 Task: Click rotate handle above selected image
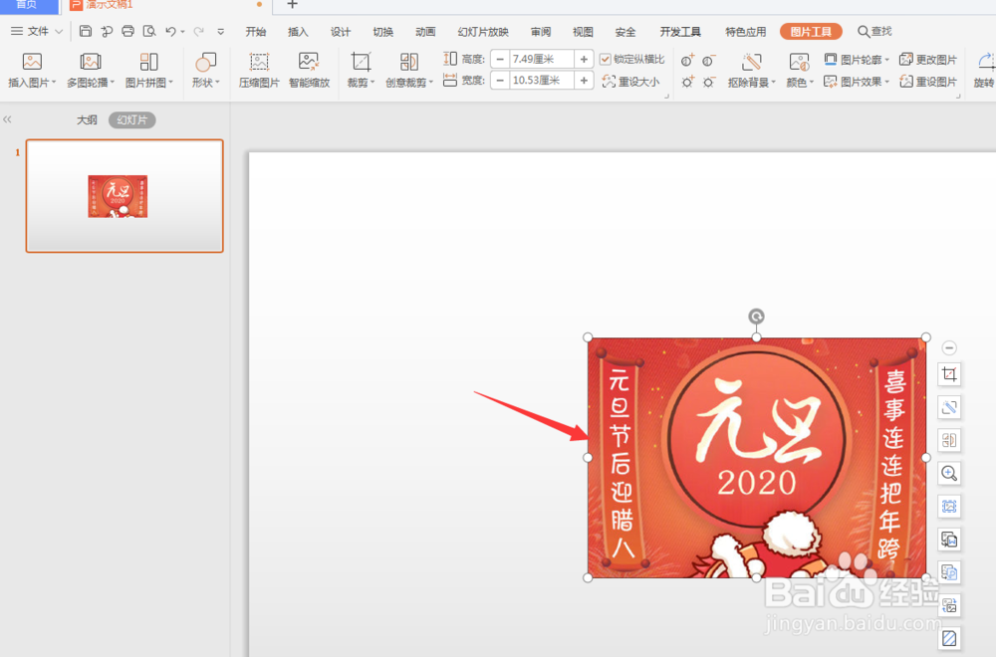coord(756,317)
